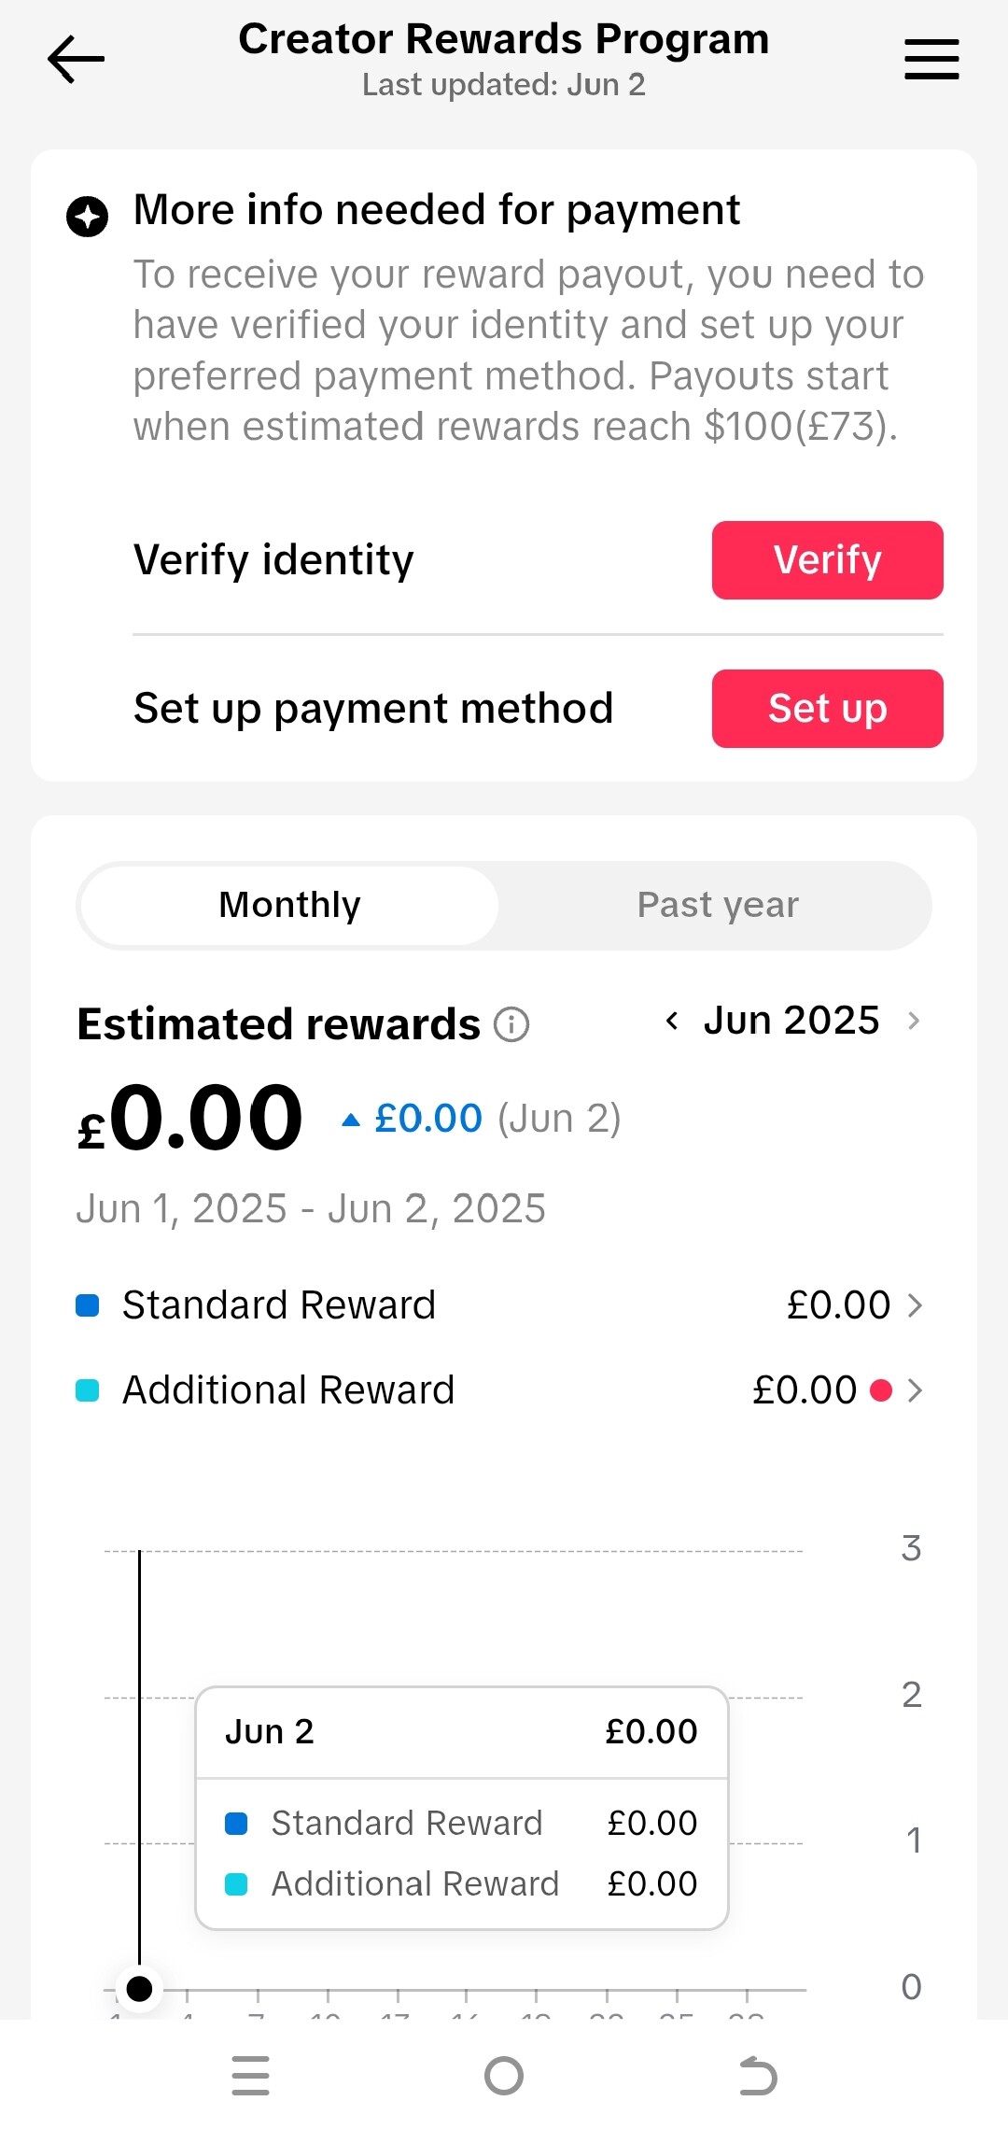Open the hamburger menu icon
Screen dimensions: 1008x2129
931,59
